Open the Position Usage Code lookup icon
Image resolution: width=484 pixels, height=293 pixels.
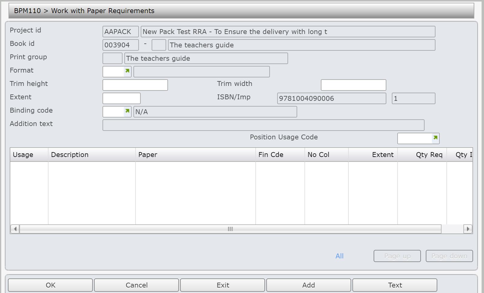click(435, 138)
